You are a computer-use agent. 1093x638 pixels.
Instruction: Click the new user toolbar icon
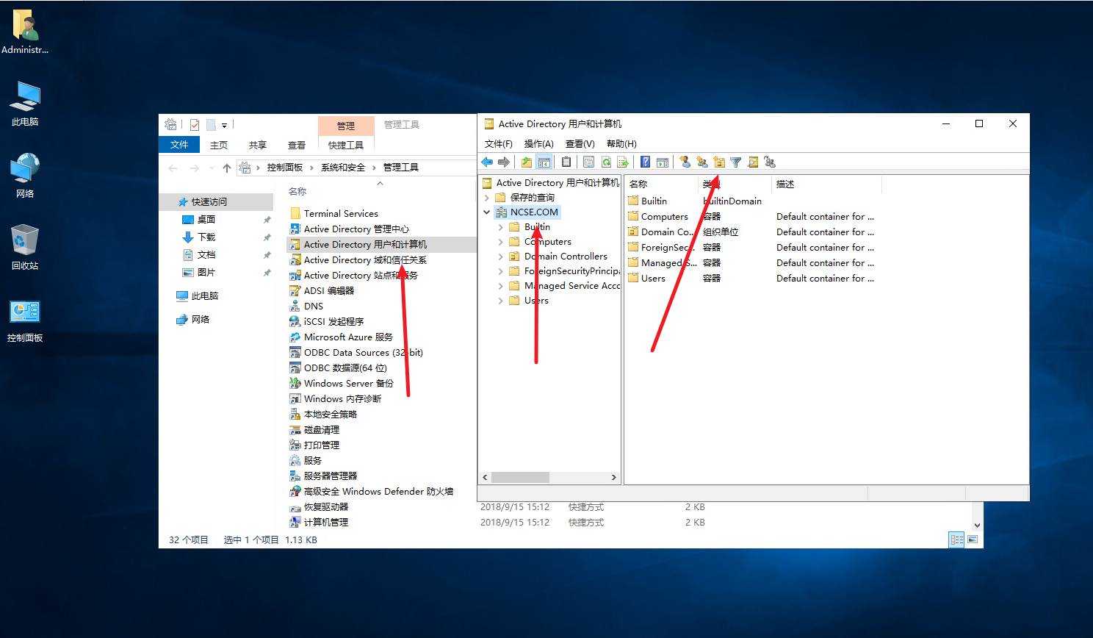point(685,162)
